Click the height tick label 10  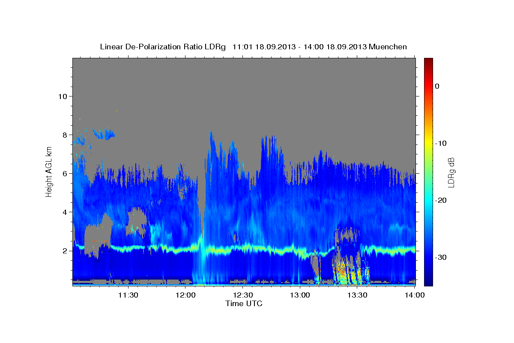63,96
